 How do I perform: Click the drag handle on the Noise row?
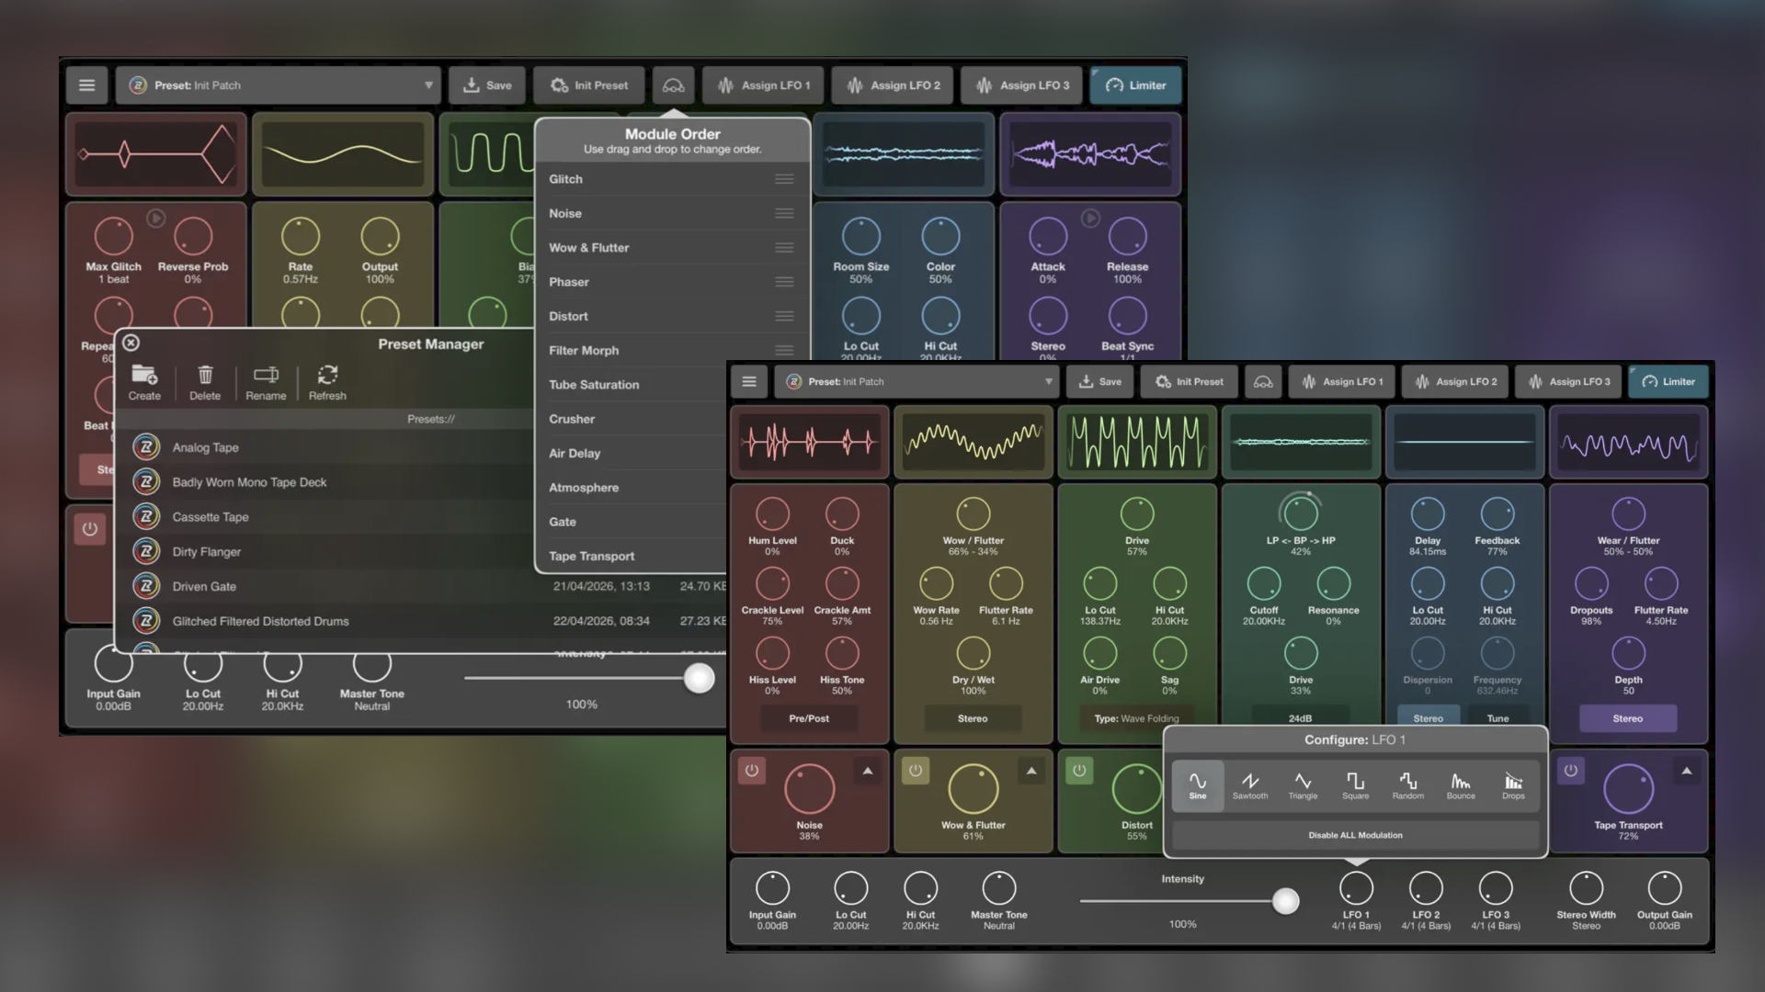pos(784,213)
